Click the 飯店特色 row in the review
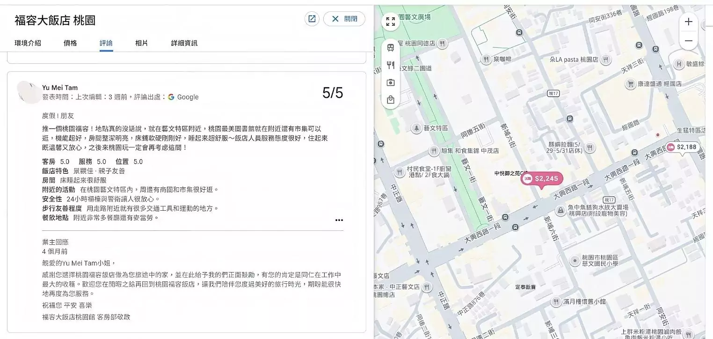The image size is (713, 339). tap(84, 171)
